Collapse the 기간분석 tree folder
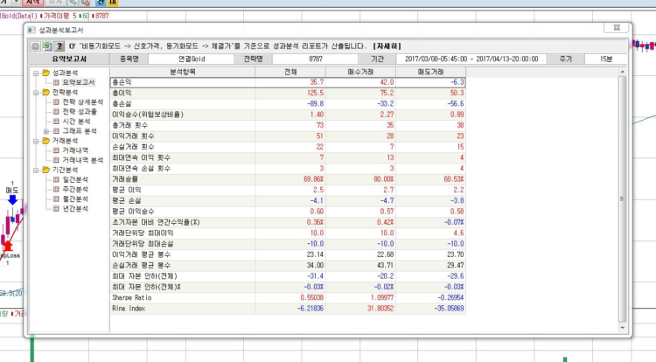 (36, 171)
